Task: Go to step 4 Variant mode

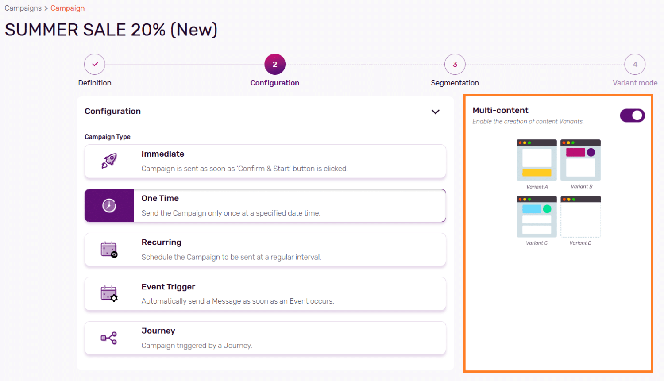Action: click(635, 65)
